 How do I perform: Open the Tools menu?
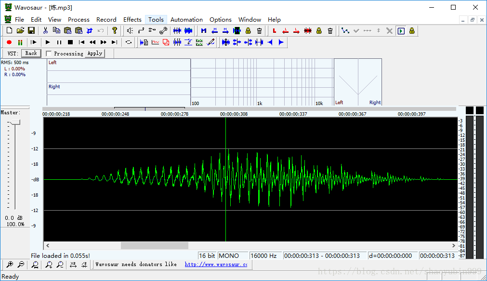click(156, 20)
